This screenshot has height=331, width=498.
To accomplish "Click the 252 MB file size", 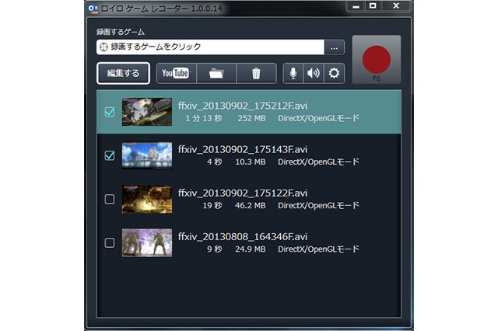I will 251,118.
